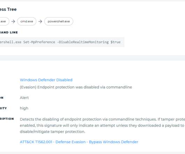Viewport: 185px width, 154px height.
Task: Open the ATT&CK T1562.001 Defense Evasion link
Action: 79,142
